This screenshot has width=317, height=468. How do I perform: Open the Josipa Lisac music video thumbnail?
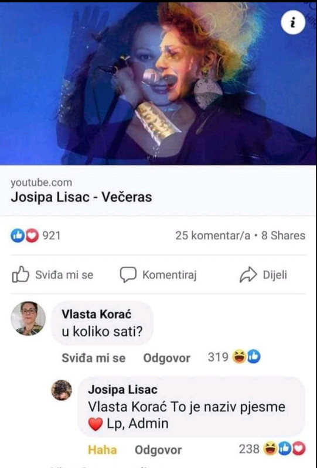coord(158,84)
